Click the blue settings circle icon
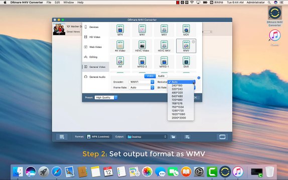288x180 pixels. [x=199, y=78]
